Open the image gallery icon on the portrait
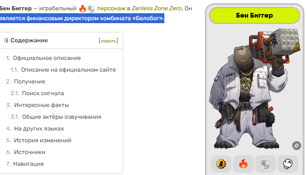This screenshot has width=307, height=175. pyautogui.click(x=296, y=146)
